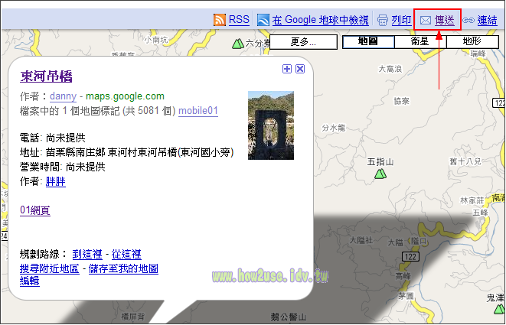Image resolution: width=506 pixels, height=325 pixels.
Task: Close the 東河吊橋 info balloon
Action: pyautogui.click(x=300, y=69)
